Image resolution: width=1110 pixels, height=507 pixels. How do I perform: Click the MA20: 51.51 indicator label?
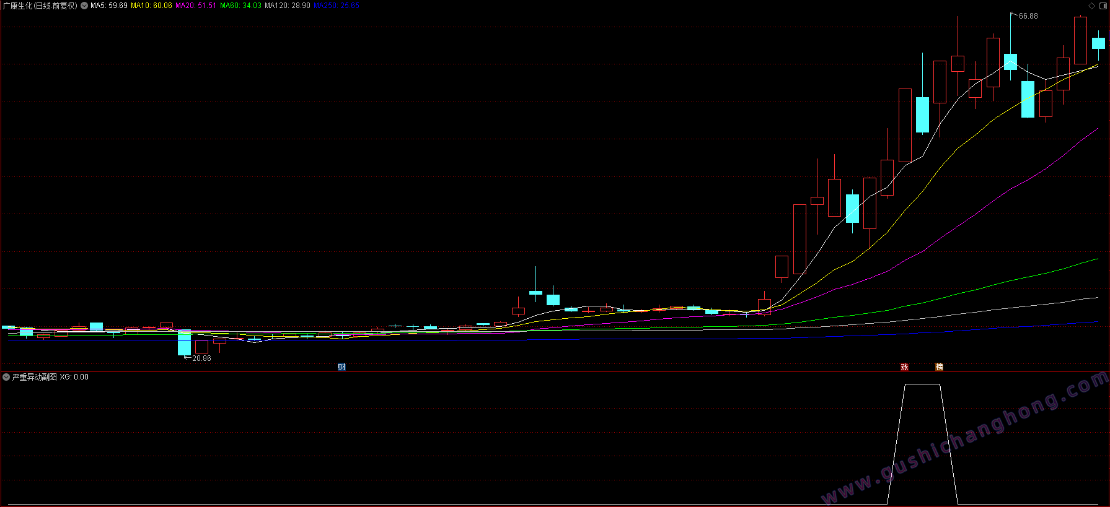point(196,6)
